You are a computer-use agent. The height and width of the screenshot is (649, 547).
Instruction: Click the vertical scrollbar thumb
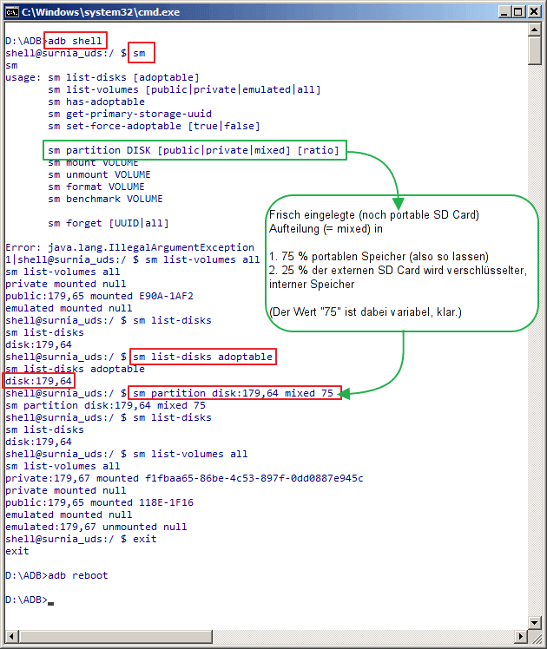(534, 51)
